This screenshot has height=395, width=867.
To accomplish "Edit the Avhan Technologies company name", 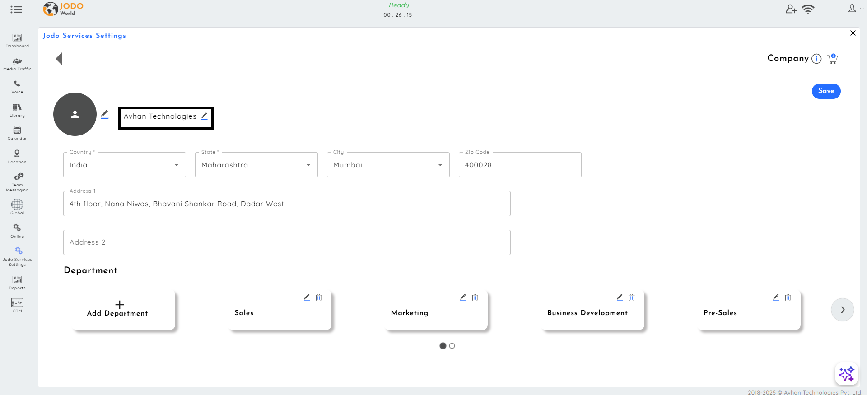I will click(205, 116).
